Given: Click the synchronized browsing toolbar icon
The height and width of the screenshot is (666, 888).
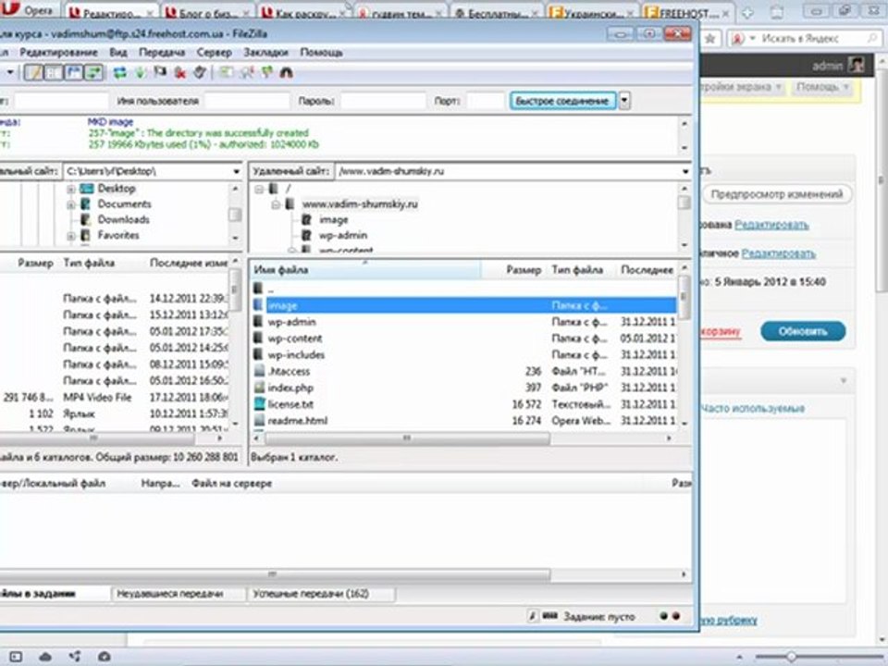Looking at the screenshot, I should pos(266,72).
